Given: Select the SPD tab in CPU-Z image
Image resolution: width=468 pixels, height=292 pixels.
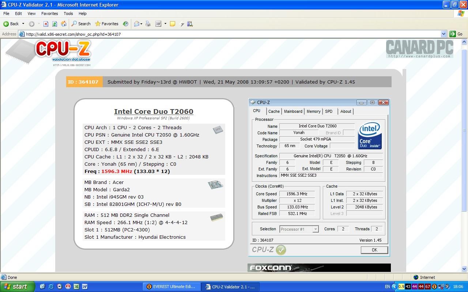Looking at the screenshot, I should (x=329, y=111).
